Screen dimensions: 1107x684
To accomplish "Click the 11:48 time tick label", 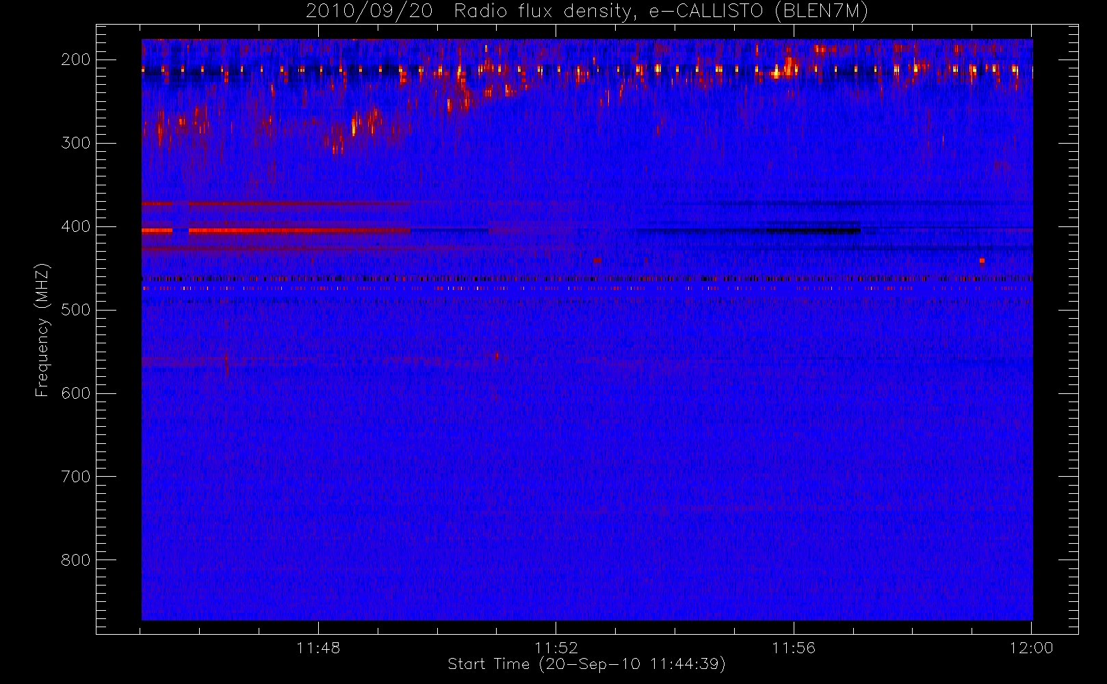I will click(318, 648).
